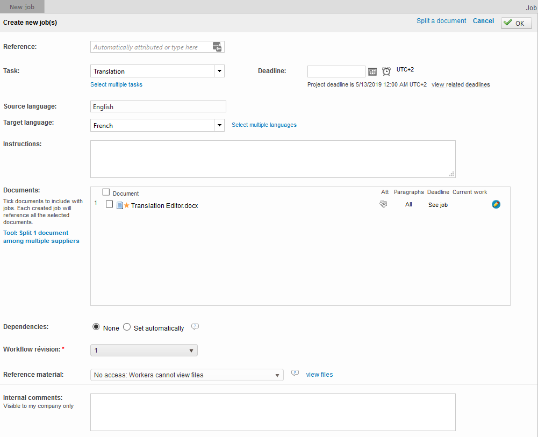Screen dimensions: 538x437
Task: Click the reference auto-number icon
Action: tap(217, 47)
